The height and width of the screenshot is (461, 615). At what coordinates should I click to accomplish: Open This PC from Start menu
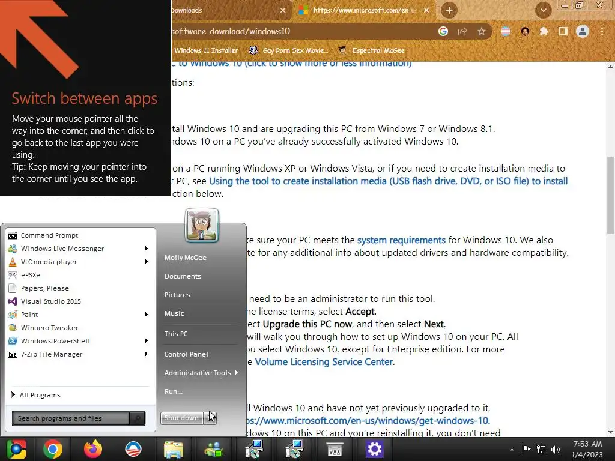coord(176,334)
